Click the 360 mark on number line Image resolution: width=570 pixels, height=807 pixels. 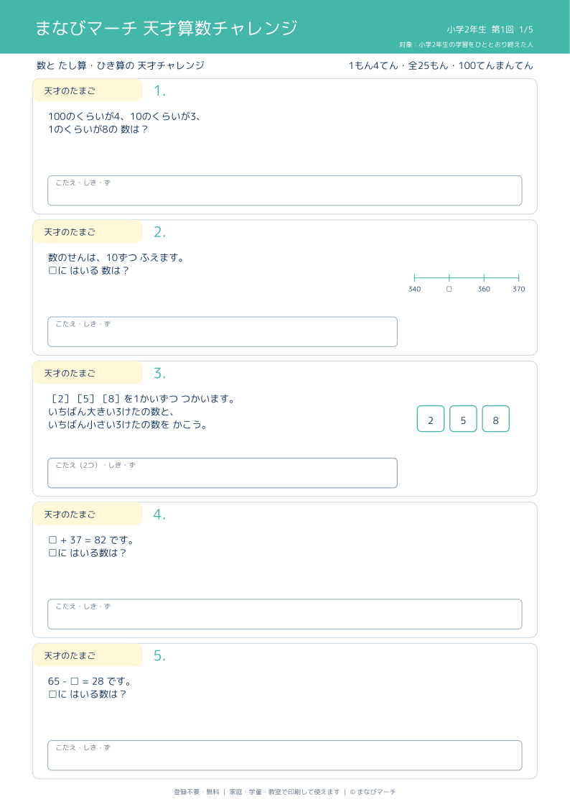[x=484, y=290]
